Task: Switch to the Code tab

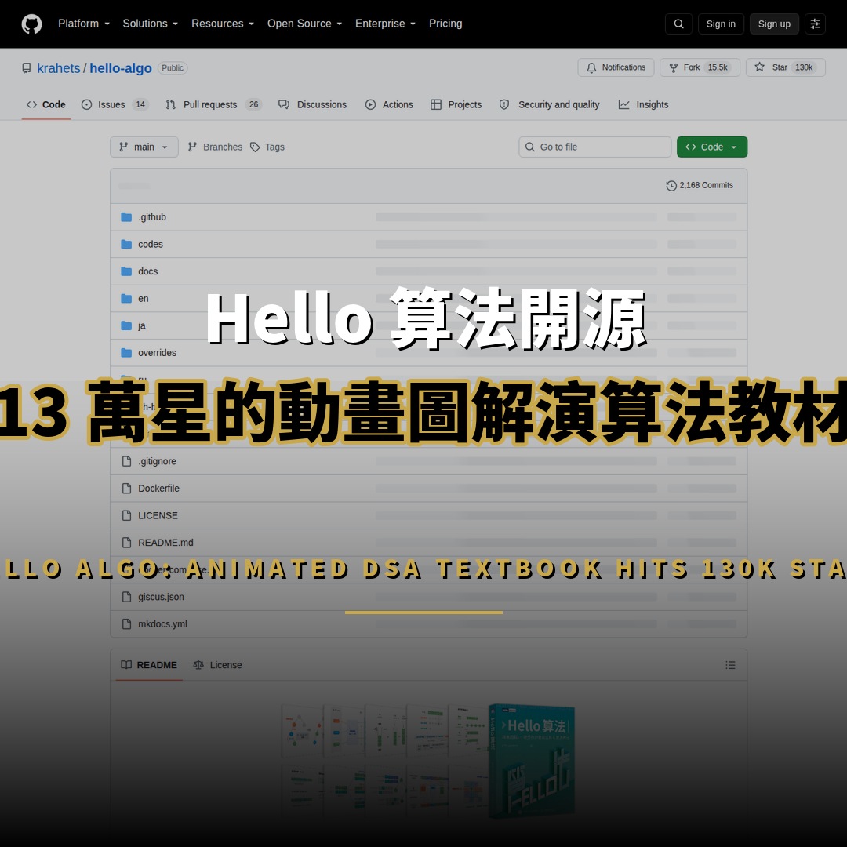Action: tap(46, 105)
